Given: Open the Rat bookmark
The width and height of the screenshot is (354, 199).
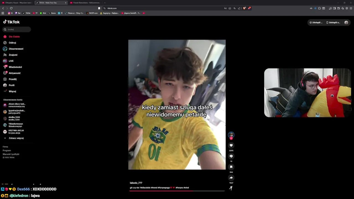Looking at the screenshot, I should click(x=18, y=13).
